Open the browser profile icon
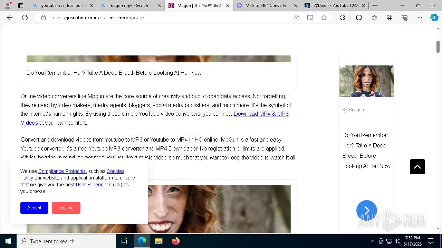This screenshot has width=442, height=248. [x=8, y=5]
